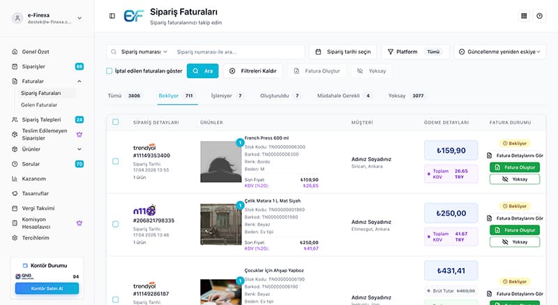Screen dimensions: 558x305
Task: Open Sorular in the sidebar
Action: [31, 164]
